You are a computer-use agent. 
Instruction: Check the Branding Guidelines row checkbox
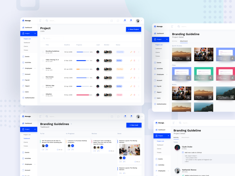(x=43, y=52)
